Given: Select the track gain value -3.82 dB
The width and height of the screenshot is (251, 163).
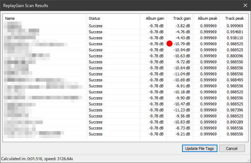Looking at the screenshot, I should coord(183,26).
